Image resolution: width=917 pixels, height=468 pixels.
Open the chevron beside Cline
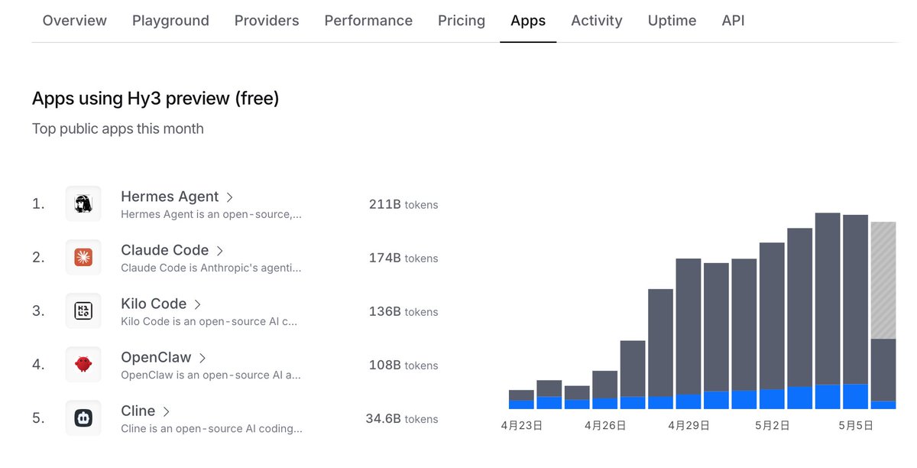tap(167, 411)
